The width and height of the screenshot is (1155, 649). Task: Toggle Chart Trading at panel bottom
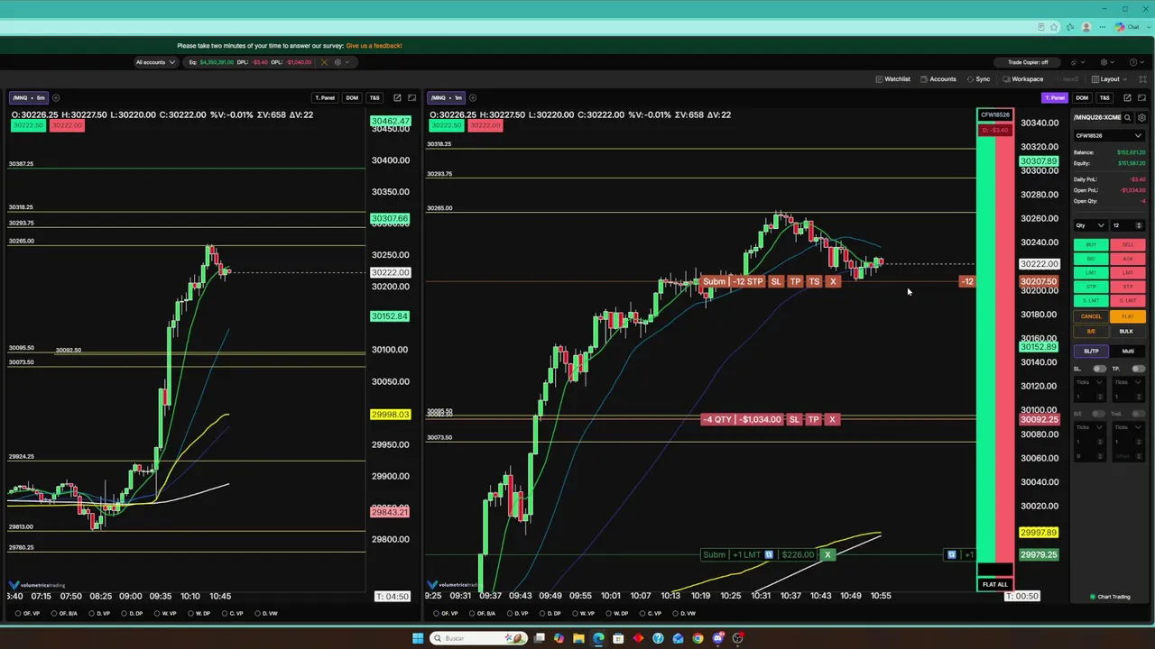click(1111, 597)
